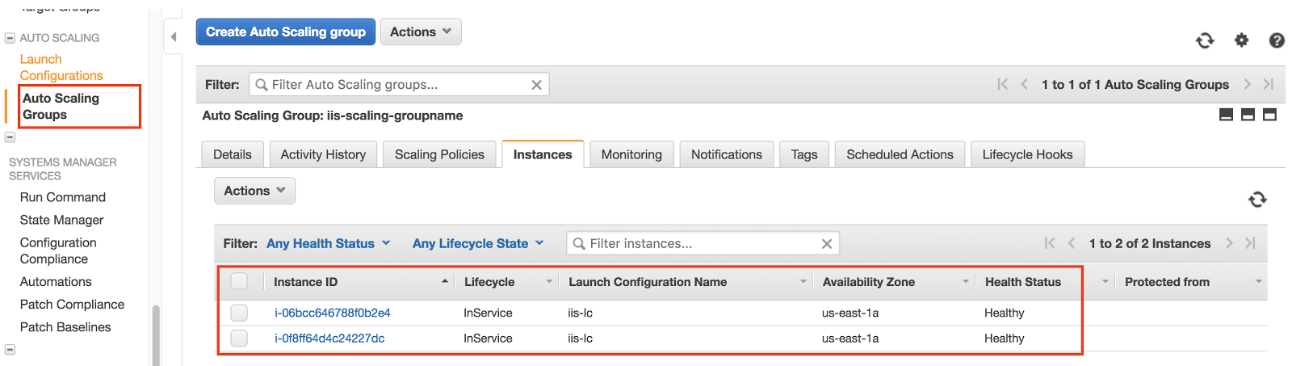
Task: Open the Actions dropdown next to Create button
Action: (x=421, y=32)
